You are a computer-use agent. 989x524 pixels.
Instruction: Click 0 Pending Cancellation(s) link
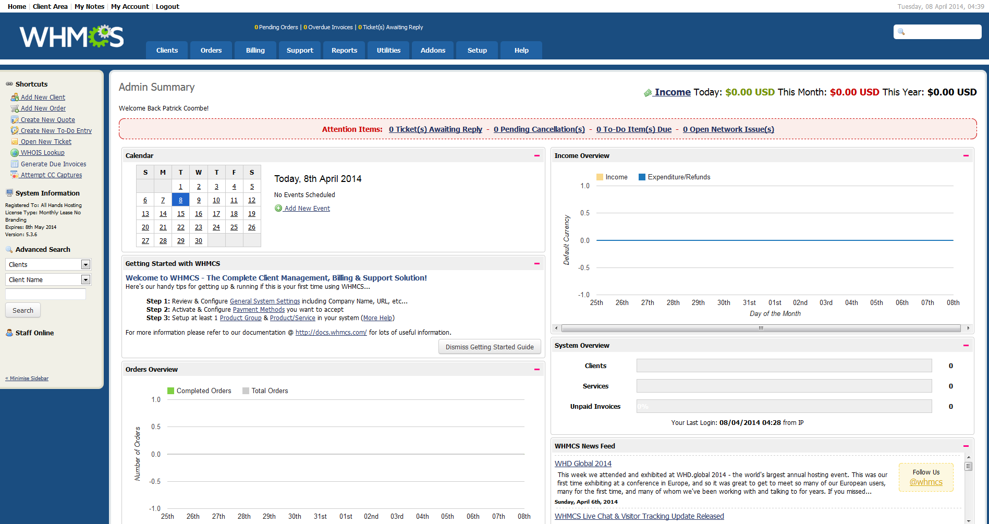[539, 129]
